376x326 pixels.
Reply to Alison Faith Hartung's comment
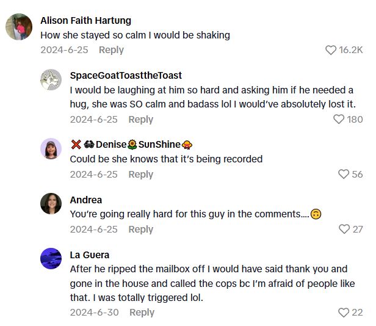click(111, 50)
